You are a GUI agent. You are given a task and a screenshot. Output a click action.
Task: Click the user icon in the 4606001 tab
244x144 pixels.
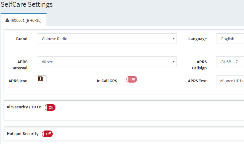point(7,21)
